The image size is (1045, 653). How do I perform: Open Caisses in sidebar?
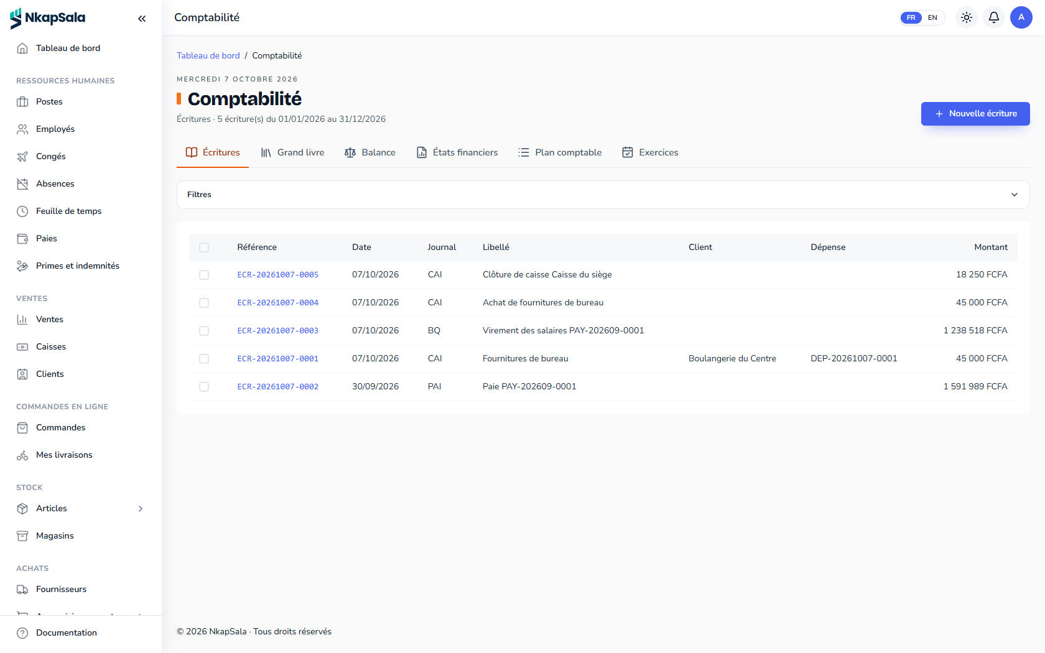(51, 347)
